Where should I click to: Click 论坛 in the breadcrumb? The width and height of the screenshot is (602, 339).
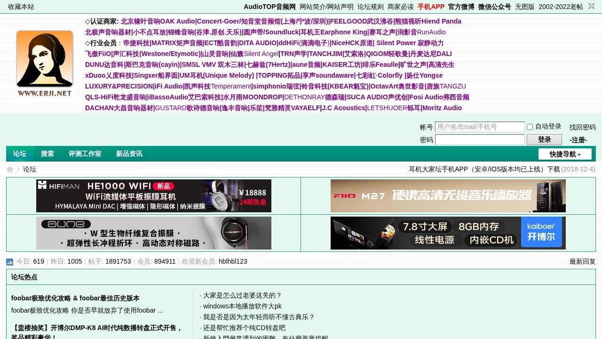(30, 169)
